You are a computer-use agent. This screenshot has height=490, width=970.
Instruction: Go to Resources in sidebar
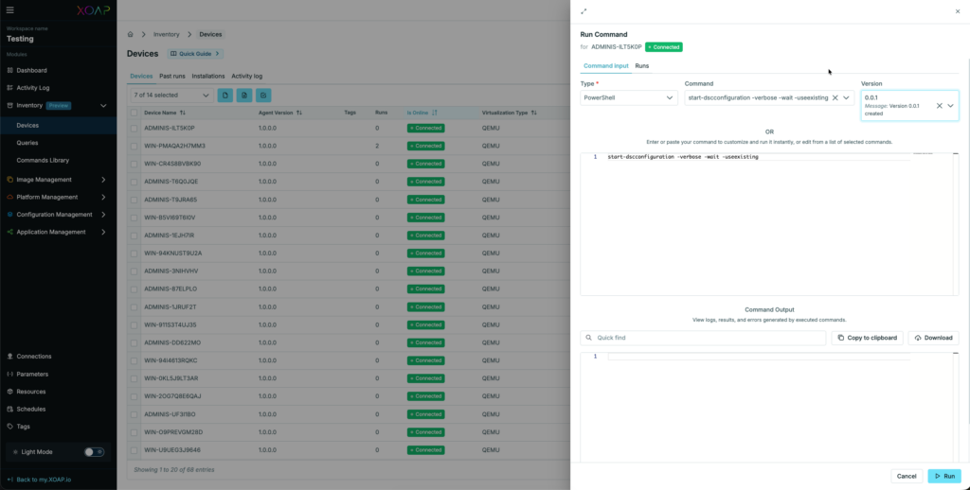tap(31, 392)
